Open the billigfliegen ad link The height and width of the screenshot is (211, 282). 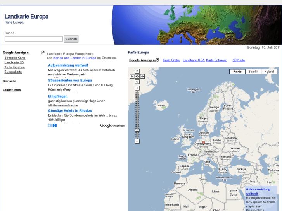pos(58,96)
